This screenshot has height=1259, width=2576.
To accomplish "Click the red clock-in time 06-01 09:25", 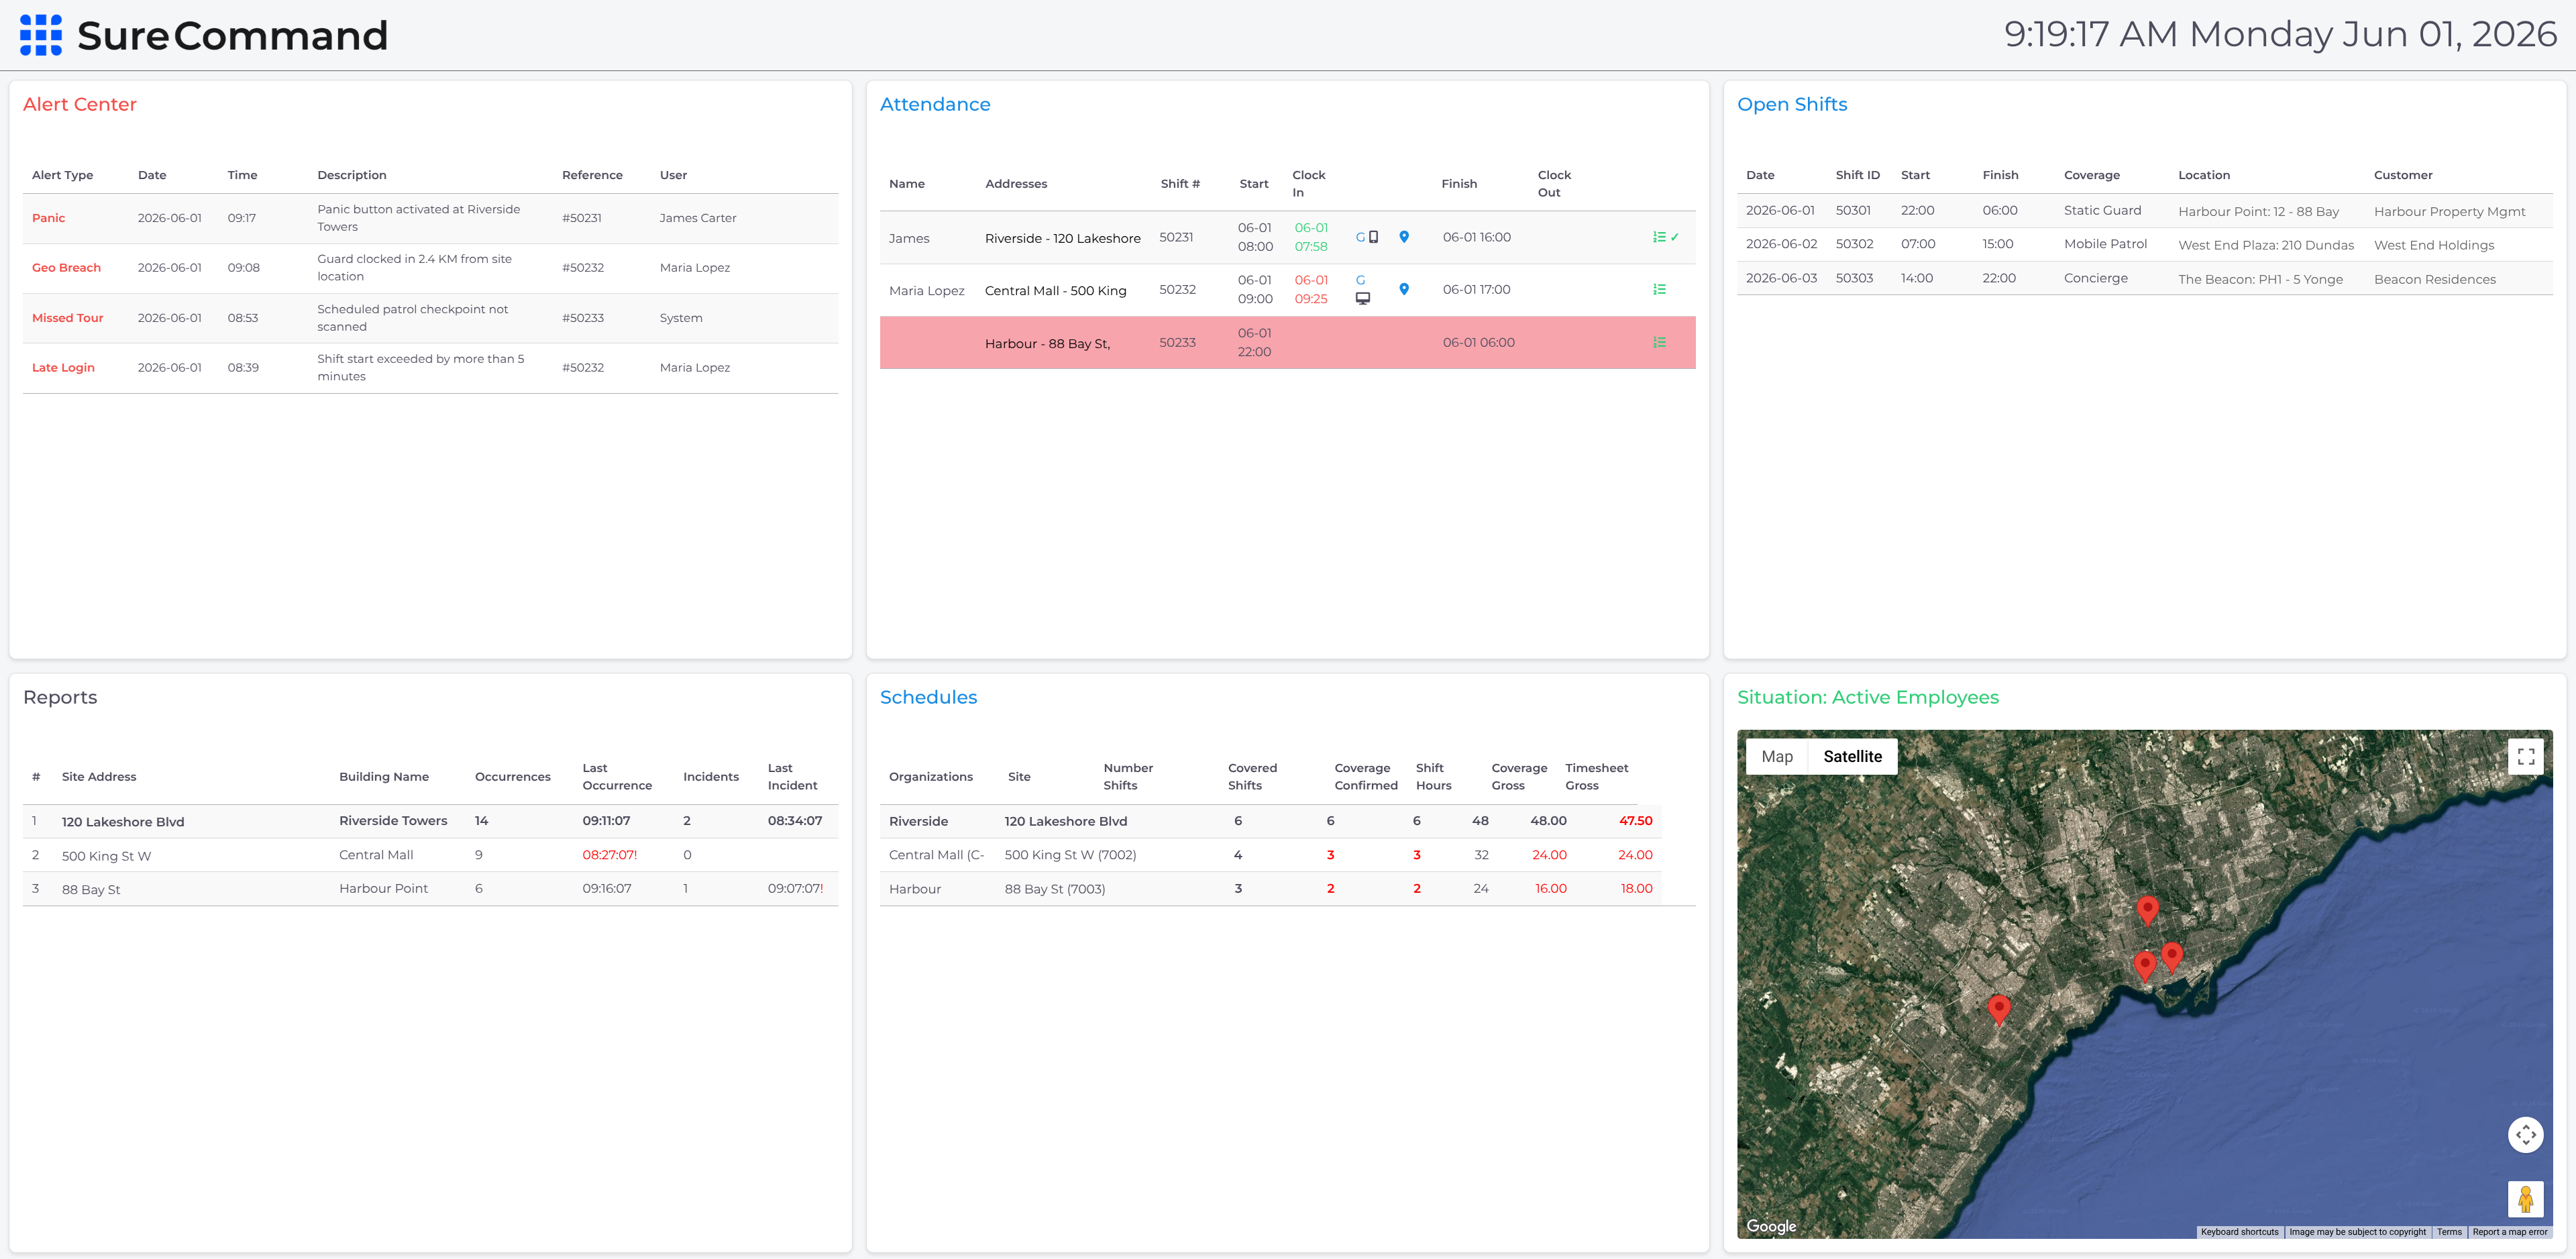I will click(1311, 289).
